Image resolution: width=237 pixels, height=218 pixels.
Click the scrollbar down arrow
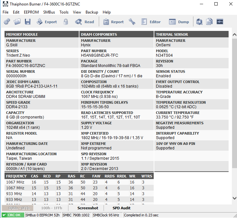(x=234, y=198)
